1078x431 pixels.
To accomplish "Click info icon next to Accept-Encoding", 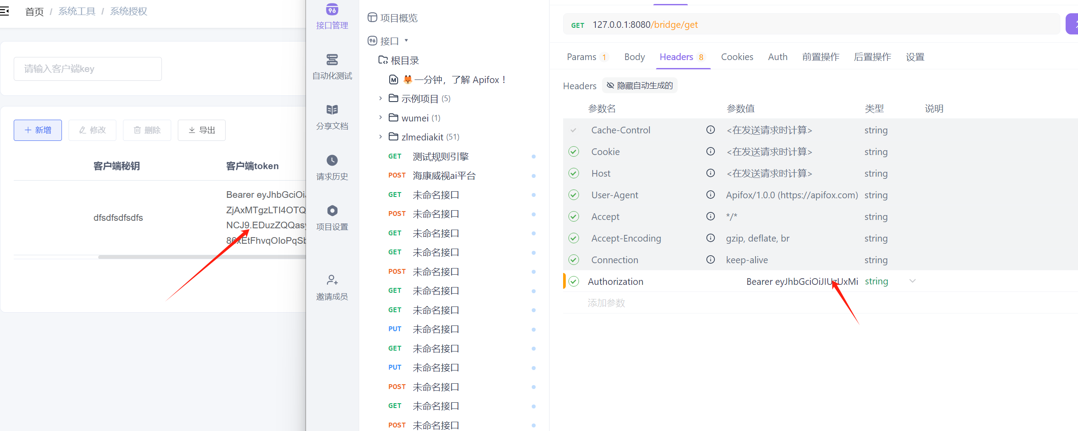I will [x=710, y=238].
